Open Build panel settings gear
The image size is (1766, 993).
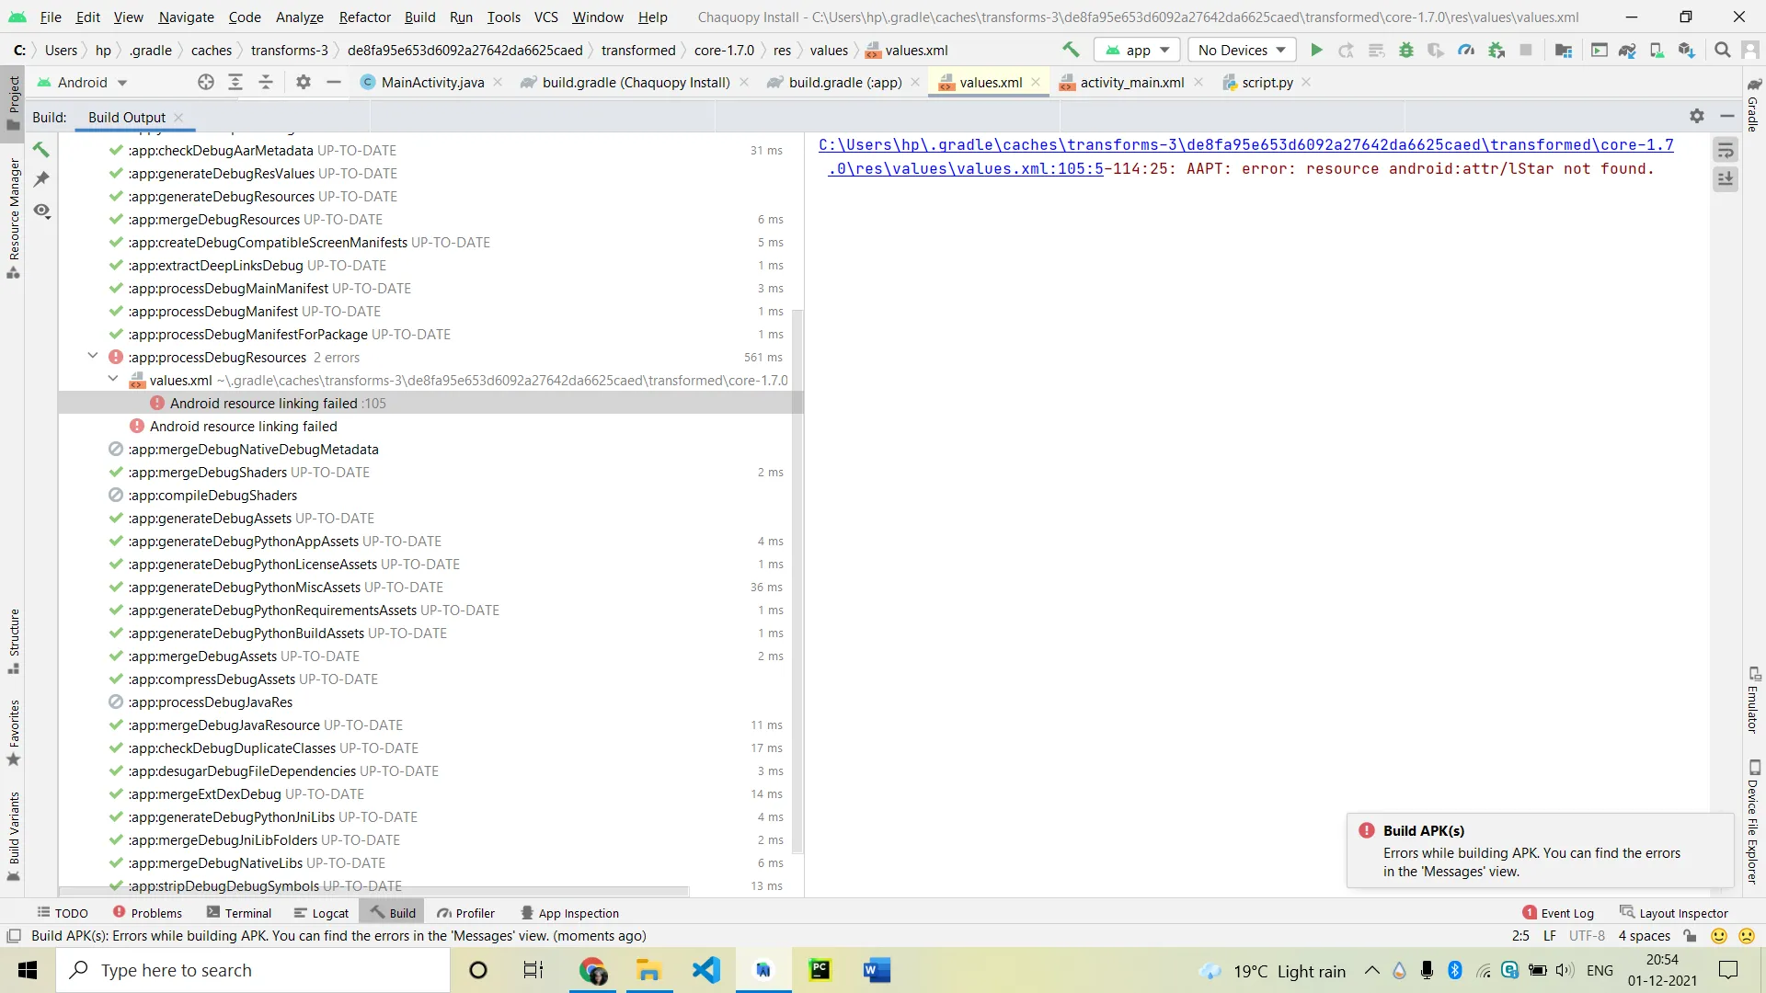tap(1697, 116)
